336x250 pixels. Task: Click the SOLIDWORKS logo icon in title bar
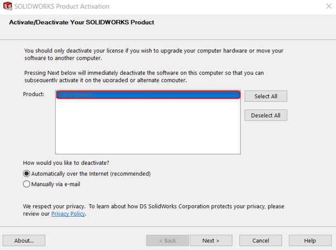click(7, 6)
